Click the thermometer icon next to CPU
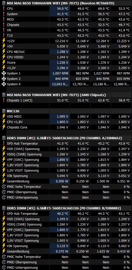 pyautogui.click(x=4, y=8)
